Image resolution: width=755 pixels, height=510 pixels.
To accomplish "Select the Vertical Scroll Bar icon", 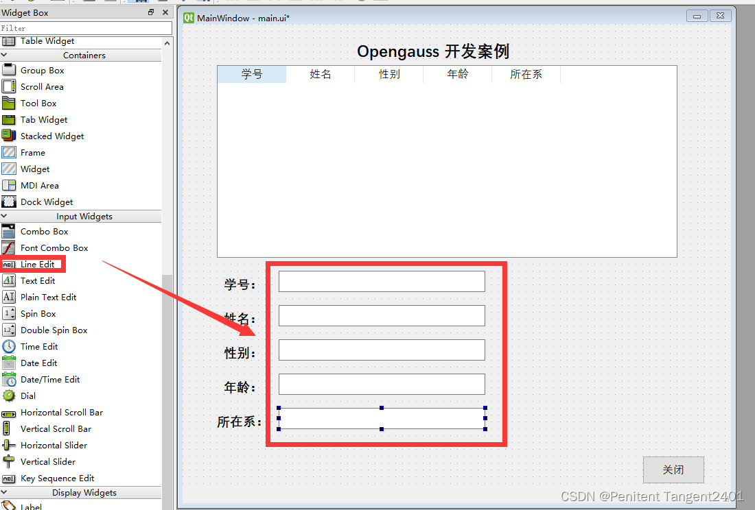I will pos(7,428).
